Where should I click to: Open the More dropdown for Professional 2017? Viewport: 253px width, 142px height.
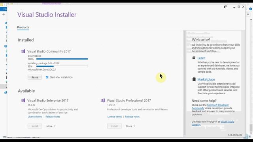pyautogui.click(x=130, y=126)
